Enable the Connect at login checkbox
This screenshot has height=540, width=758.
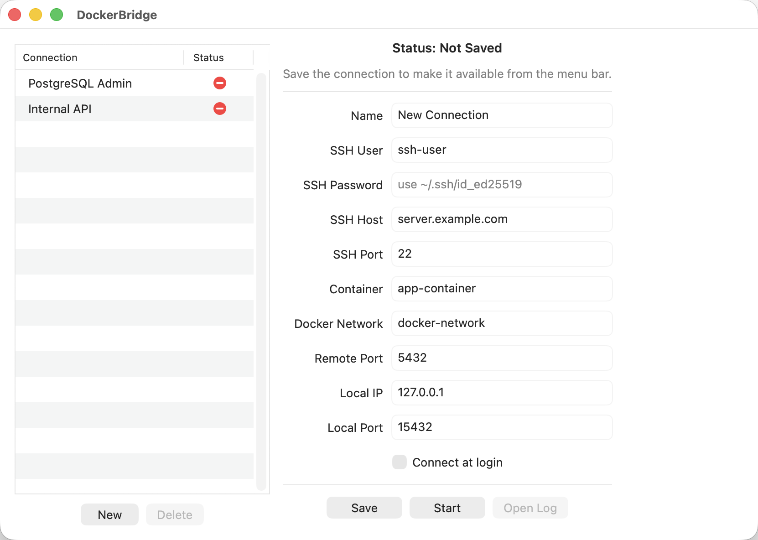coord(400,462)
